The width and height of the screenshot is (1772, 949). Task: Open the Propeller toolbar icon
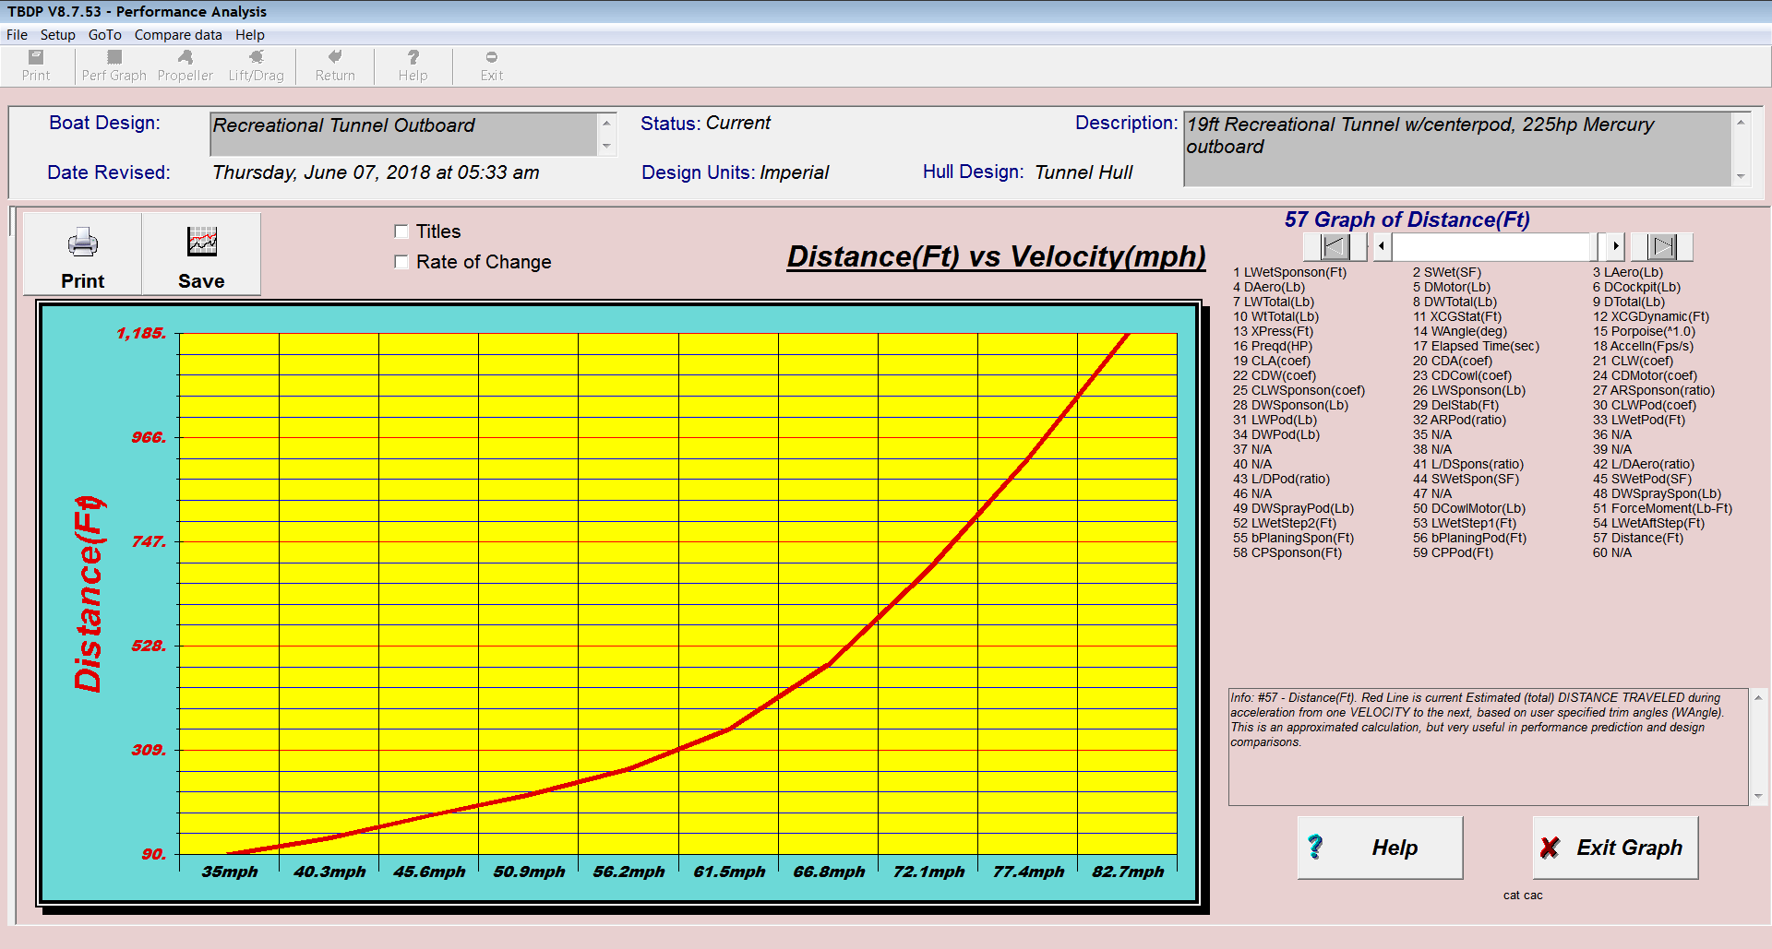point(185,65)
